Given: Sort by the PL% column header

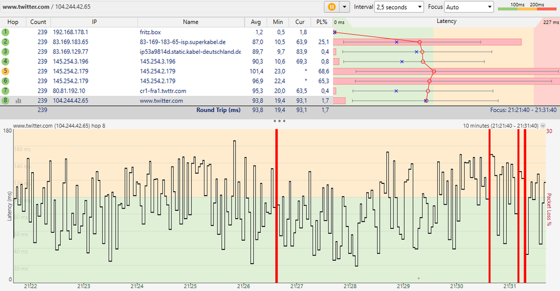Looking at the screenshot, I should pos(322,22).
